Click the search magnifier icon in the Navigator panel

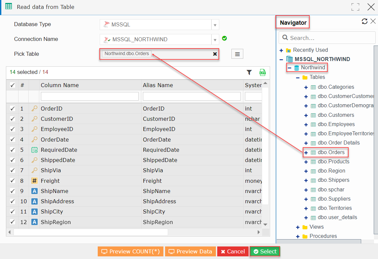click(x=285, y=38)
